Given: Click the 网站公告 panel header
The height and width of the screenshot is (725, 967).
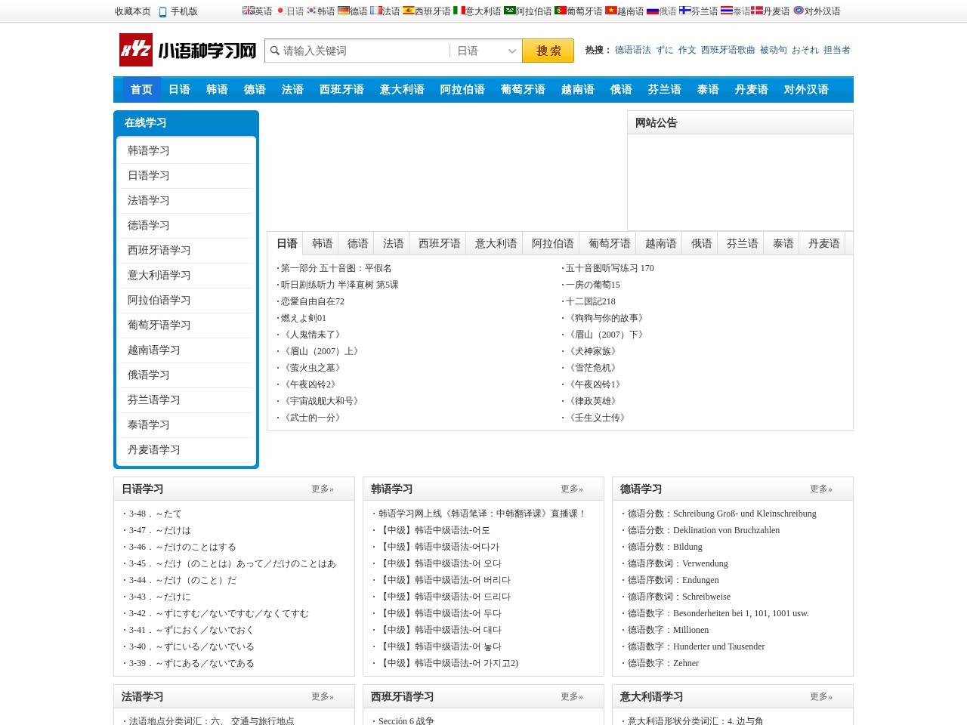Looking at the screenshot, I should click(x=740, y=122).
